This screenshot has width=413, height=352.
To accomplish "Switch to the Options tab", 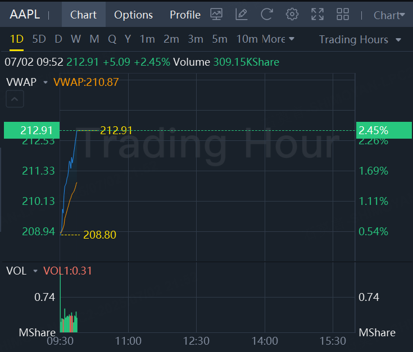I will [x=133, y=15].
